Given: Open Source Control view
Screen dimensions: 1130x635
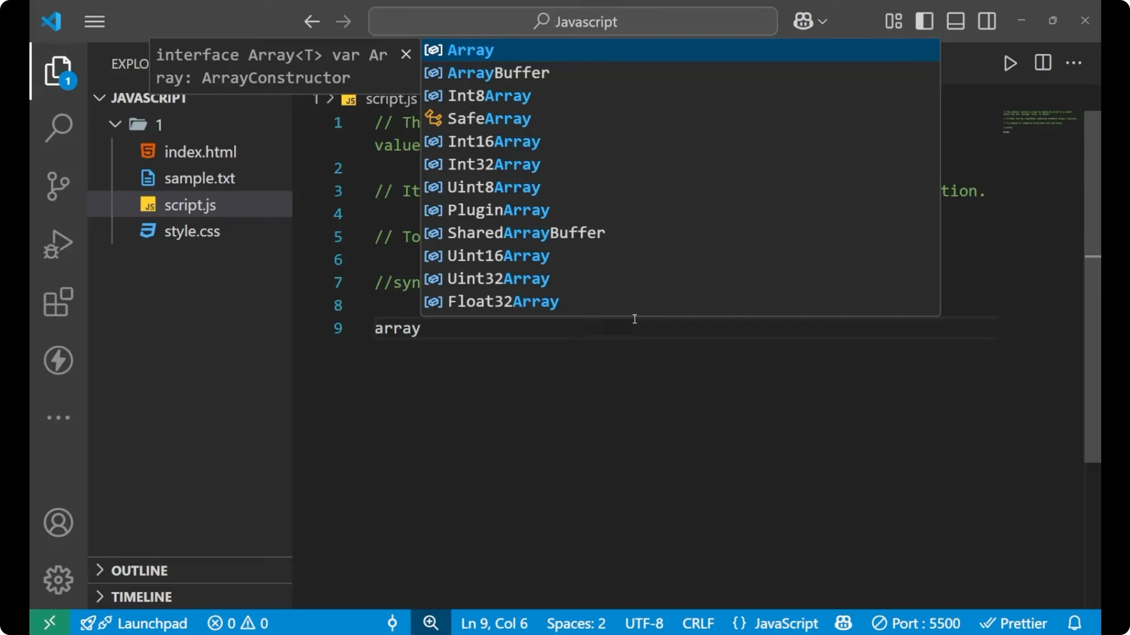Looking at the screenshot, I should [x=58, y=186].
